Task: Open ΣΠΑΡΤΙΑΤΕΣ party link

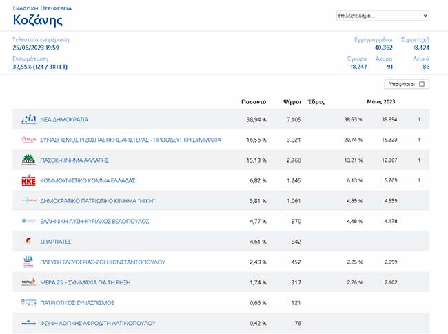Action: (55, 242)
